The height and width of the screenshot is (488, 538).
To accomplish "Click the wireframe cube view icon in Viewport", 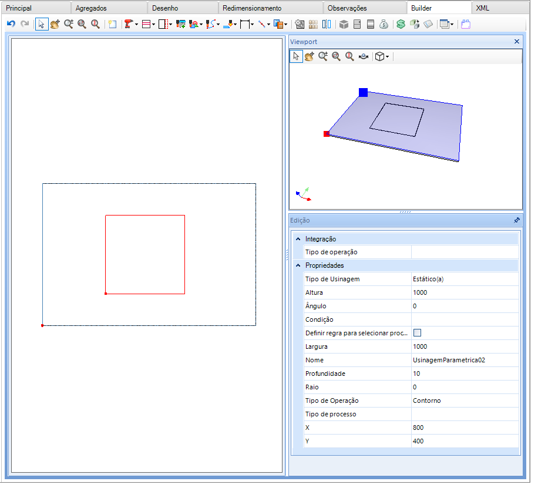I will (380, 56).
